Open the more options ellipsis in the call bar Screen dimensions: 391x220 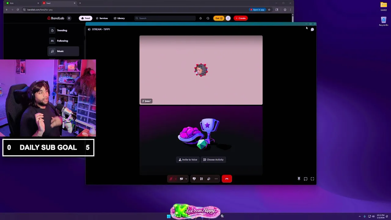pyautogui.click(x=216, y=179)
